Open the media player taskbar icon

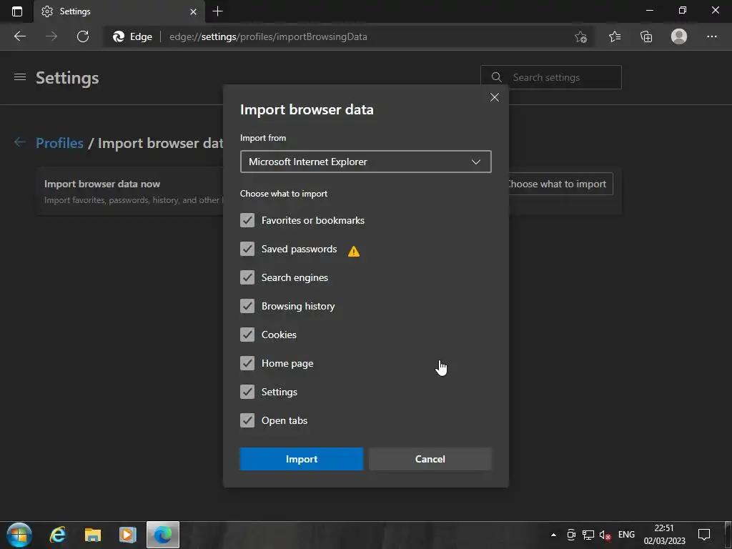click(127, 535)
